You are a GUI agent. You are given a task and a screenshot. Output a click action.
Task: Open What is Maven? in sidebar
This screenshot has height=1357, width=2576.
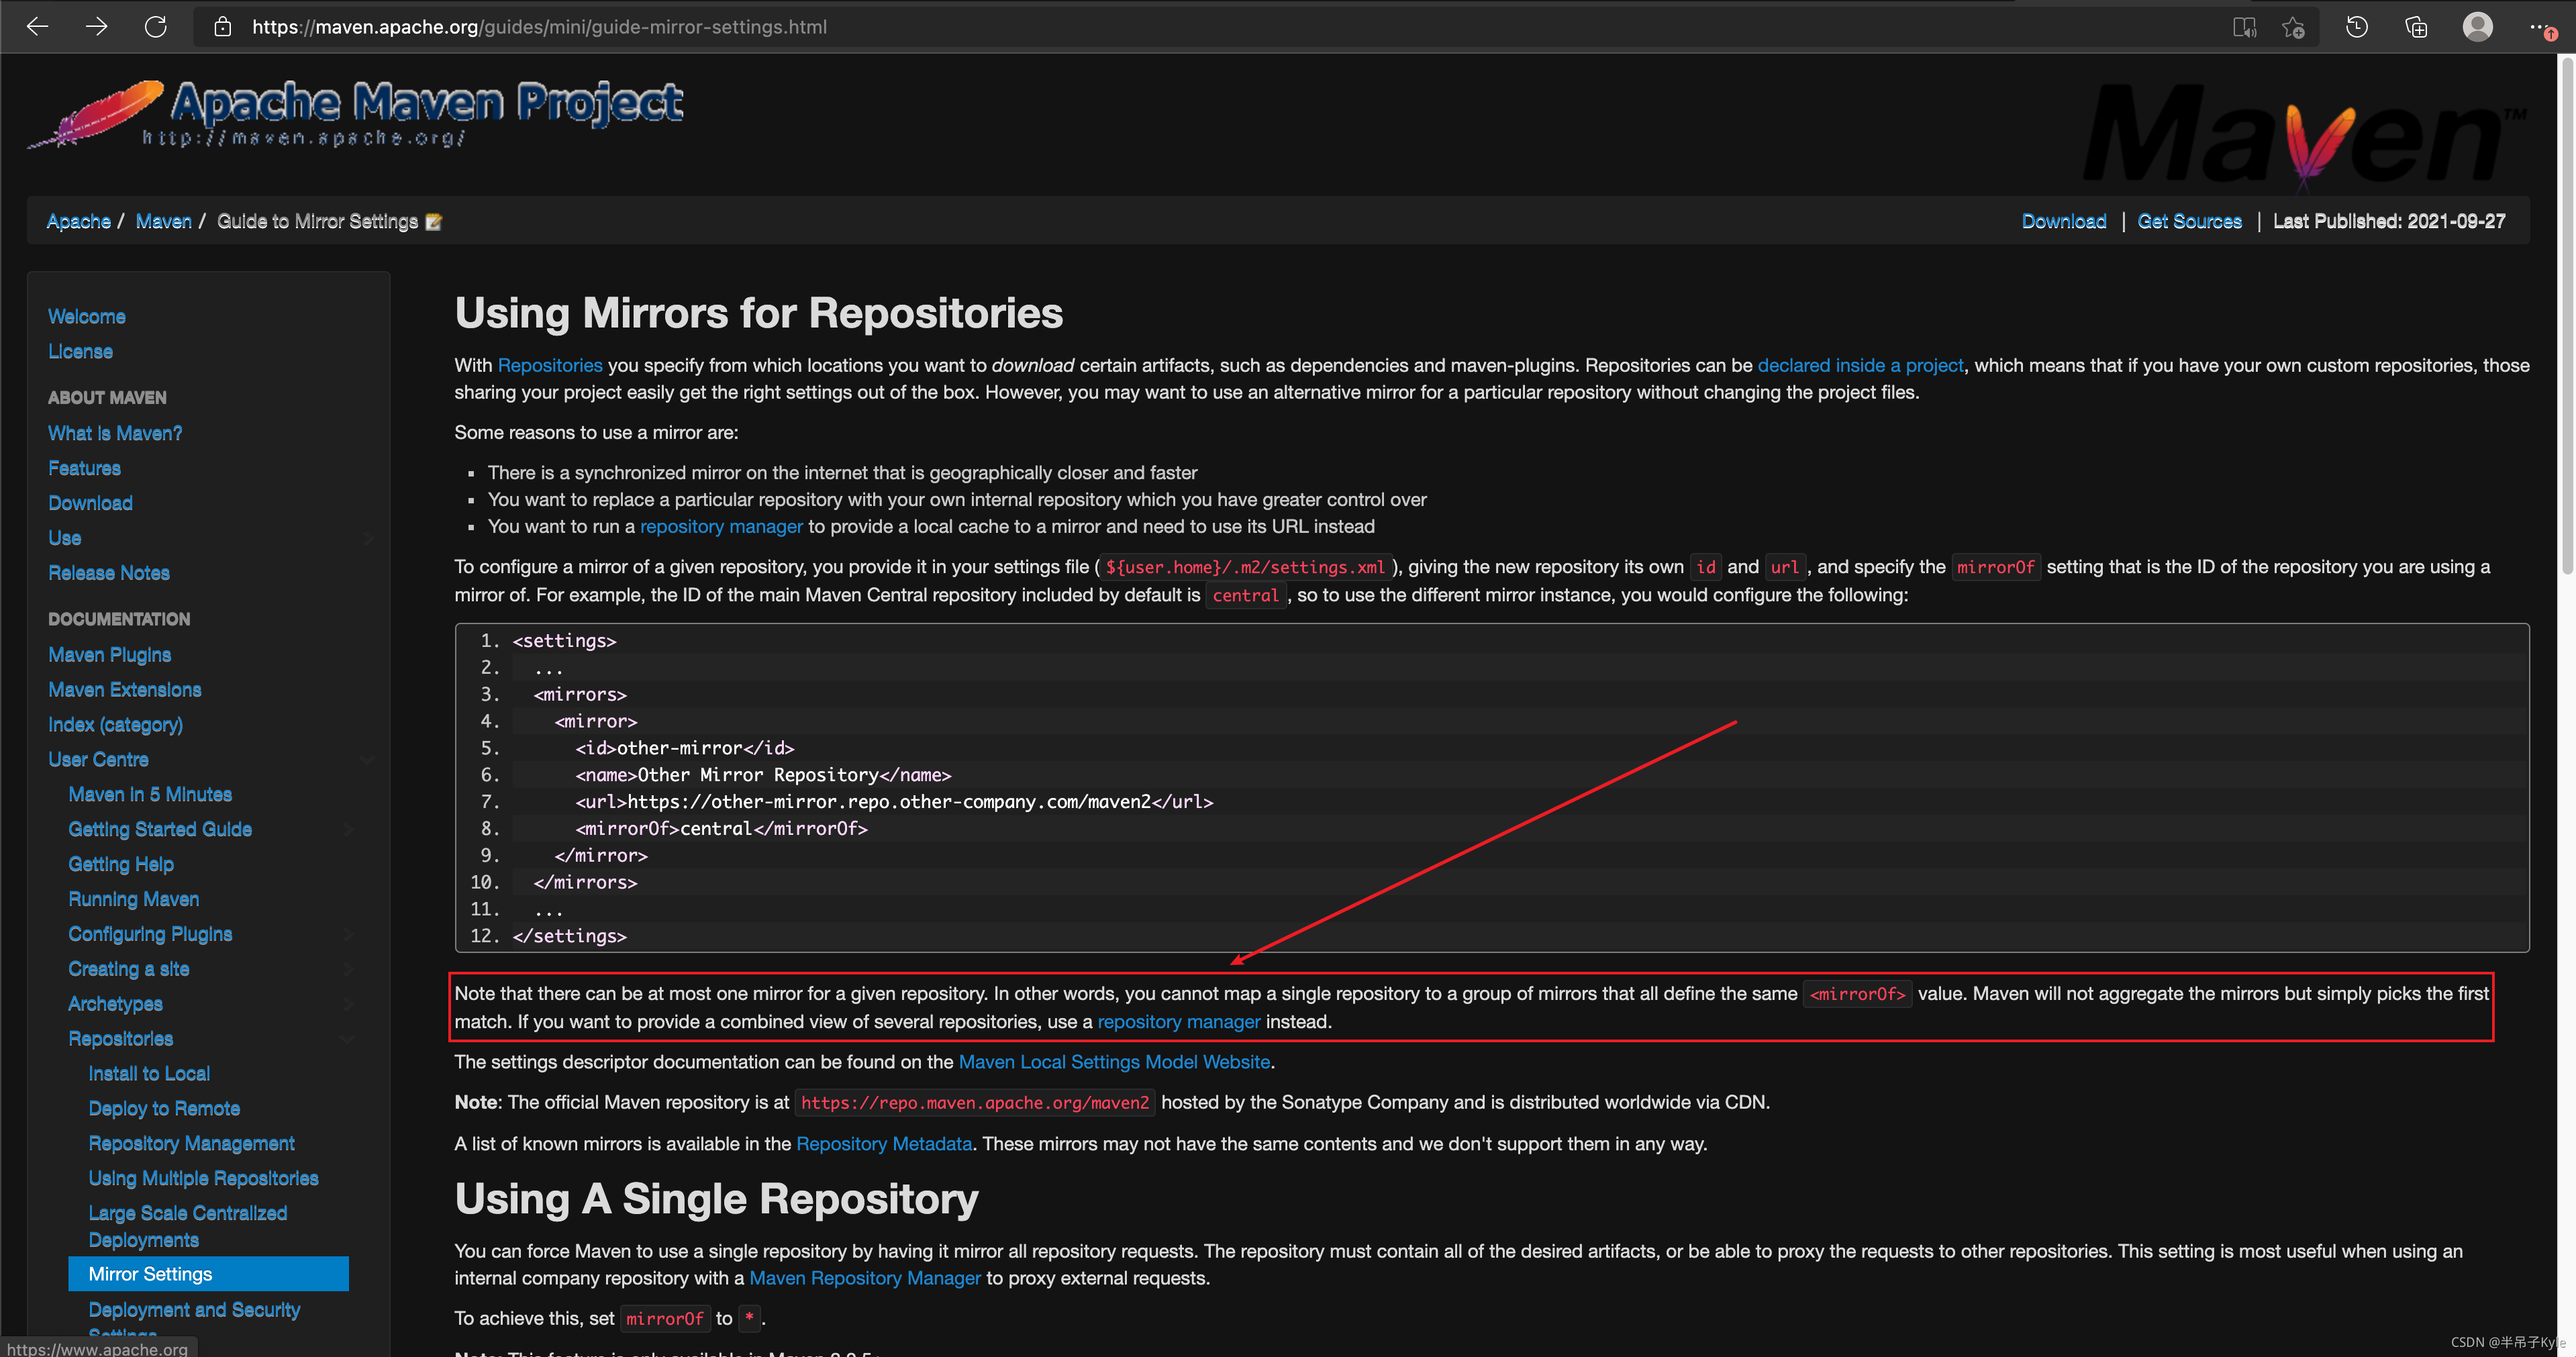pyautogui.click(x=115, y=434)
